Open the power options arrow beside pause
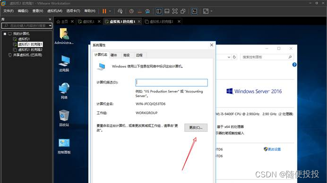 (110, 11)
